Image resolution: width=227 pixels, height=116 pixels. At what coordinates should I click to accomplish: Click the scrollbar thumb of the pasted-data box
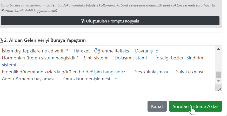218,75
